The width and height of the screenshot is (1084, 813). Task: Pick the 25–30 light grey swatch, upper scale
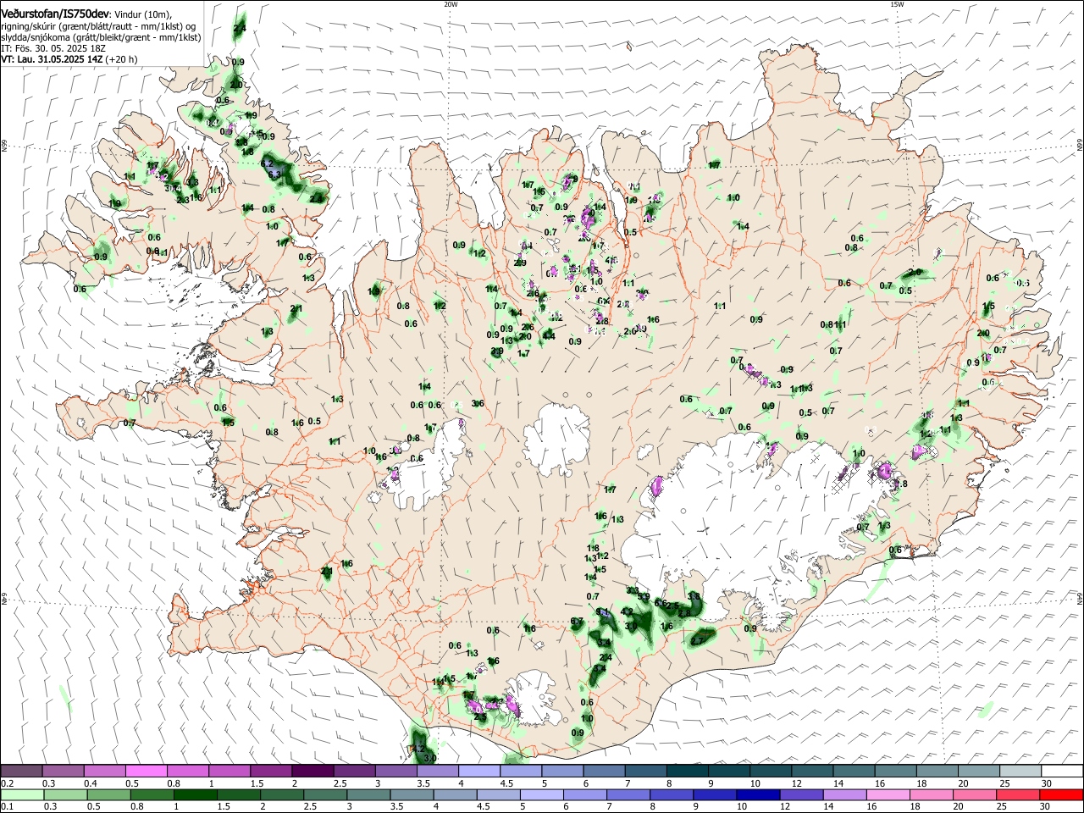tap(1020, 771)
